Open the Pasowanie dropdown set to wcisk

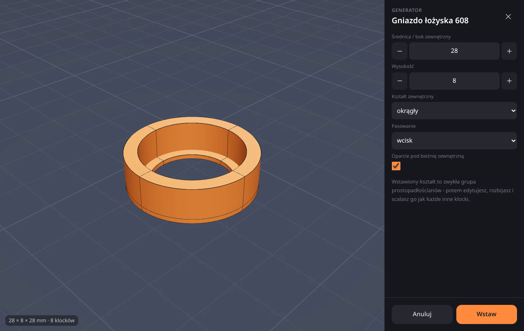(x=454, y=141)
